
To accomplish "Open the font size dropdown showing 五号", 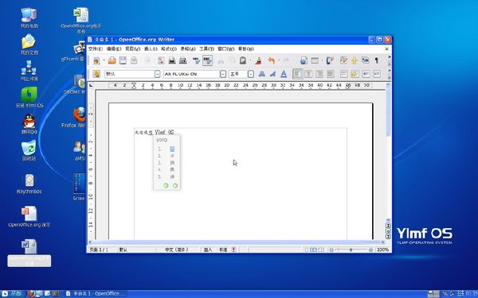I will [x=251, y=74].
